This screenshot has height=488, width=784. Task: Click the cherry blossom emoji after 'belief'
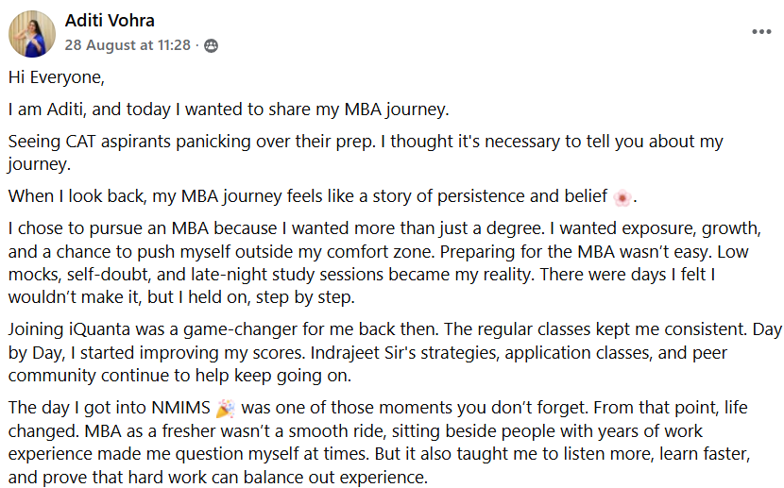pyautogui.click(x=622, y=197)
